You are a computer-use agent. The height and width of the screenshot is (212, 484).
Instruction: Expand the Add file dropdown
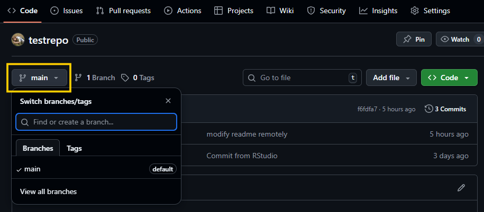[x=391, y=78]
